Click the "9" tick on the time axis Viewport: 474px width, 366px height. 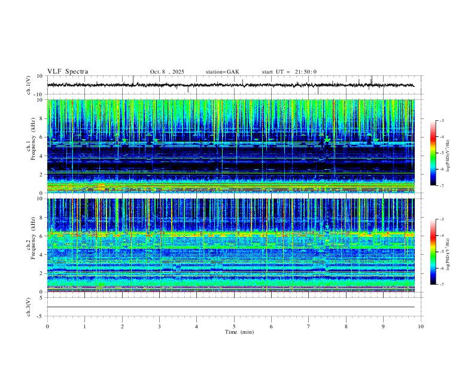tap(383, 327)
